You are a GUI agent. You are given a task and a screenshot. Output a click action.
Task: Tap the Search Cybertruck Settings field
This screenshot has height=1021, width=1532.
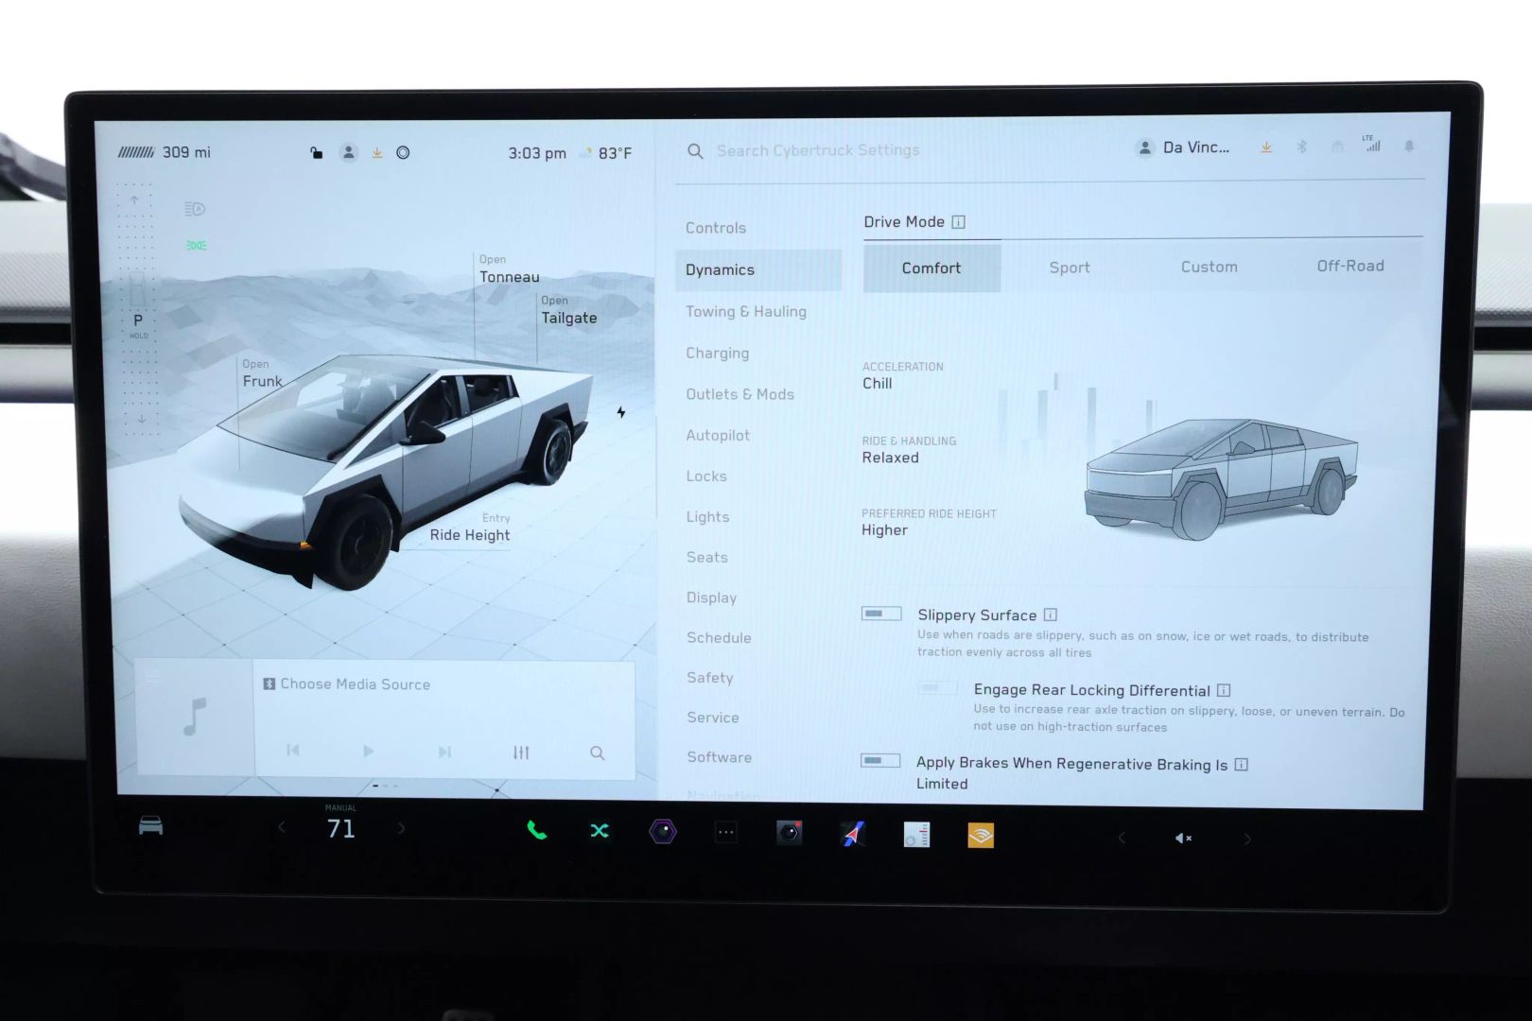coord(818,150)
